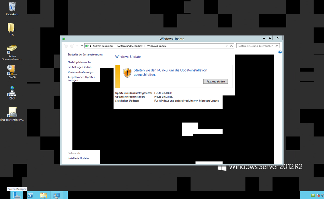Open the PS folder on desktop
324x199 pixels.
11,28
